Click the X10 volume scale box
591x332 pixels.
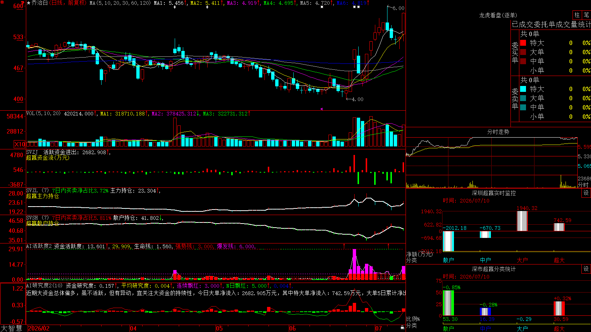(20, 144)
